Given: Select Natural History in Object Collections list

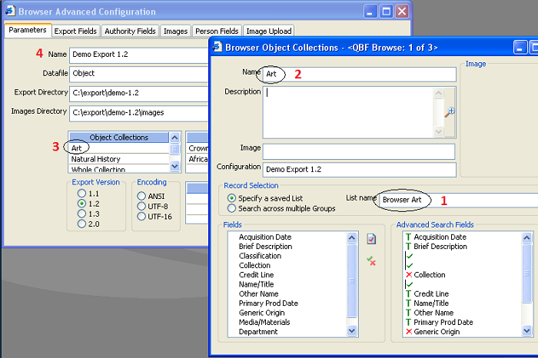Looking at the screenshot, I should pyautogui.click(x=119, y=159).
